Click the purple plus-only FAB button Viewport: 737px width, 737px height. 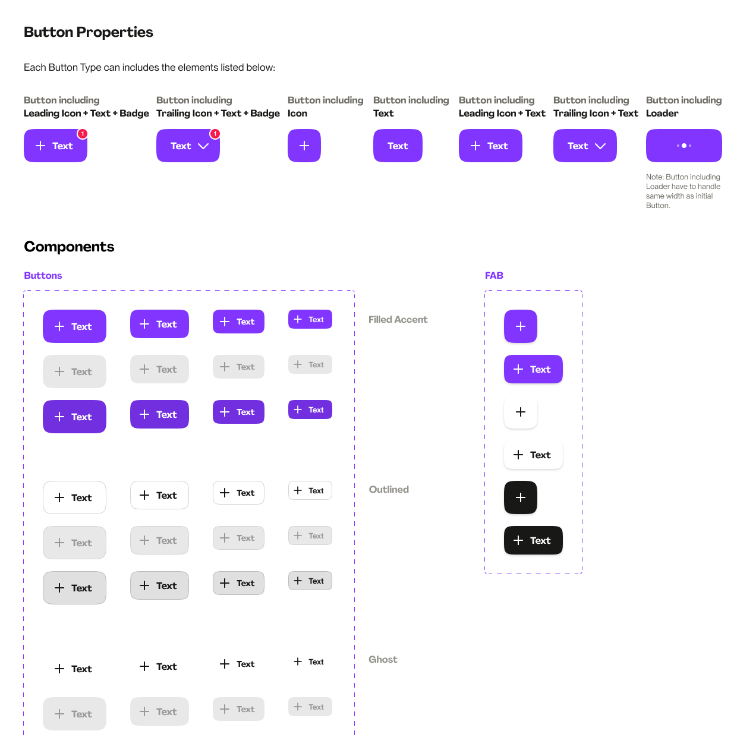click(x=520, y=326)
